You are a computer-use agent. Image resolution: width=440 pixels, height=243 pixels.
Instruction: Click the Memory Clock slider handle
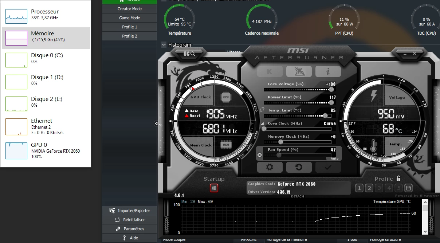click(x=281, y=142)
